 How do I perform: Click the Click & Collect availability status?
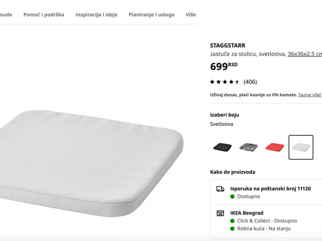(x=267, y=221)
